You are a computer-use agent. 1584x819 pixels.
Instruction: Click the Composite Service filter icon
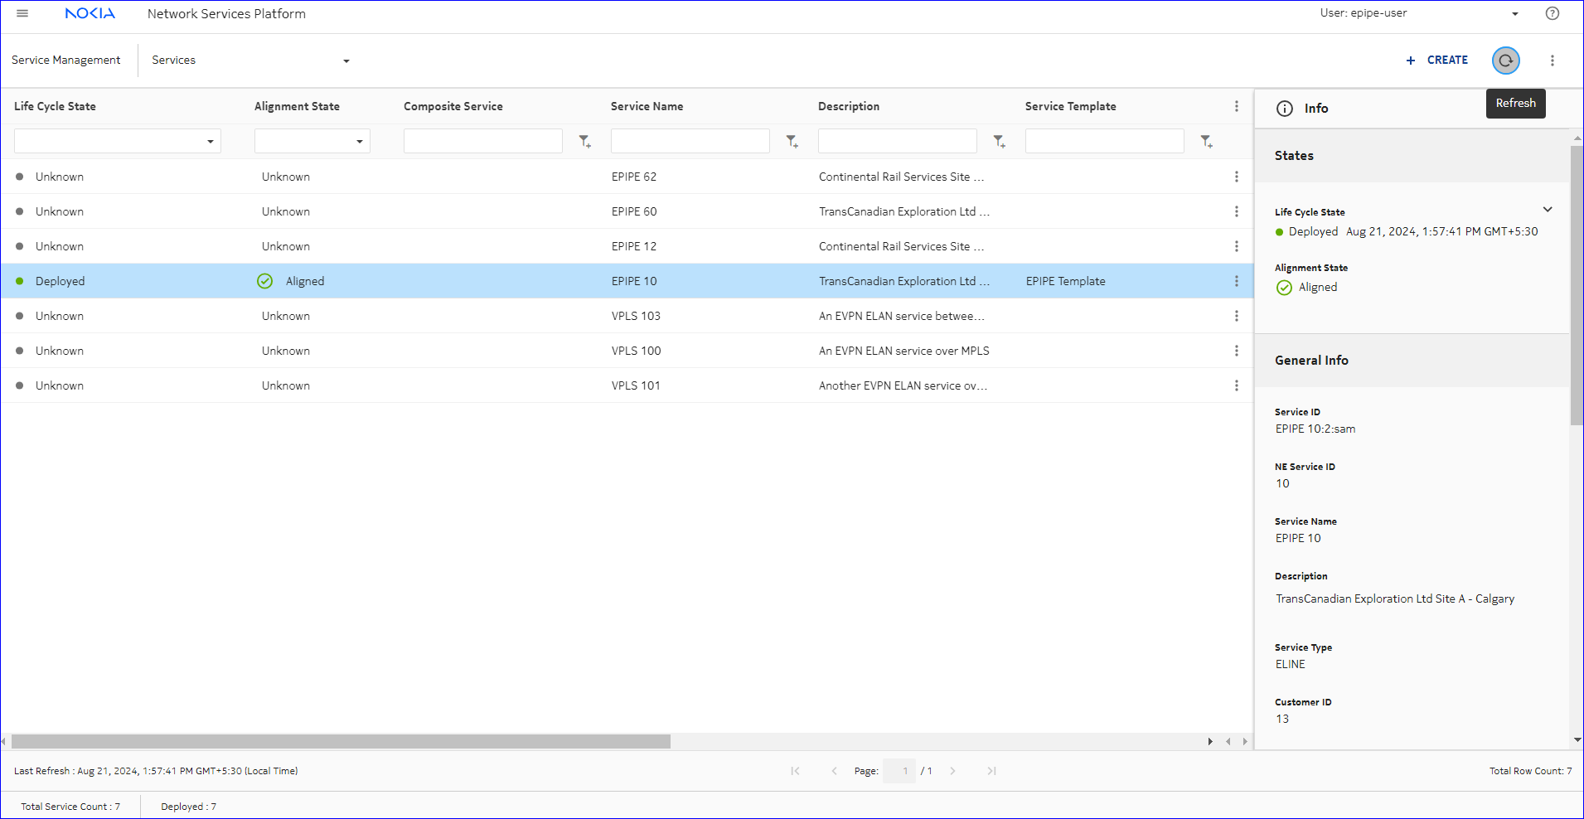584,142
